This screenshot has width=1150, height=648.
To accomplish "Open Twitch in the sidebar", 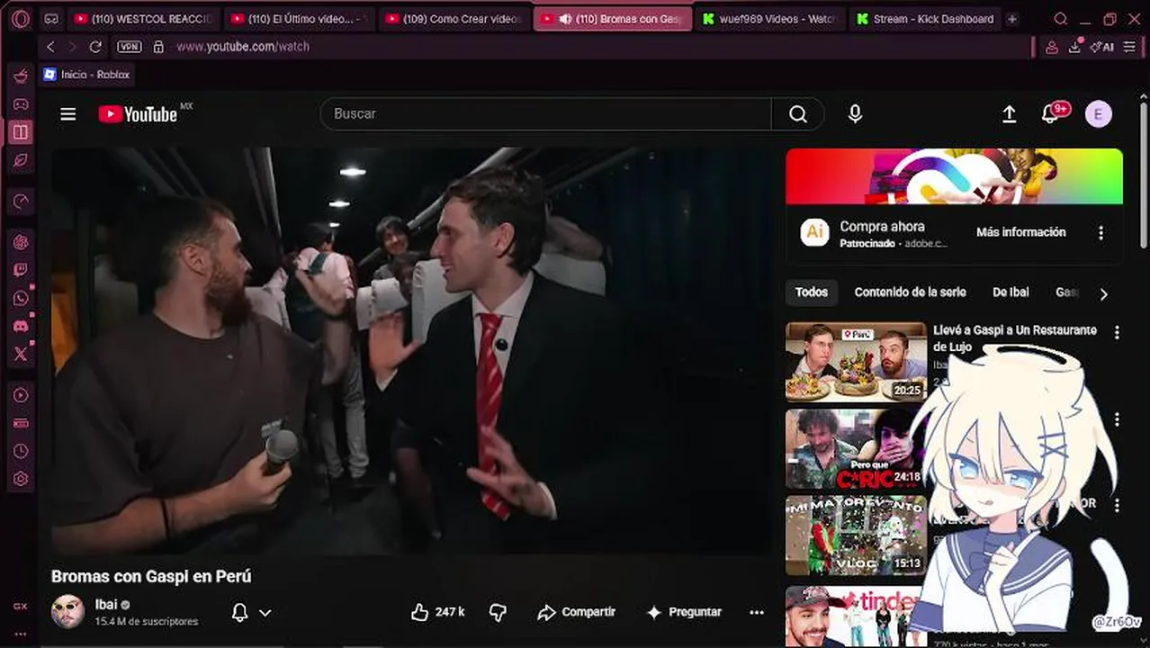I will [21, 270].
